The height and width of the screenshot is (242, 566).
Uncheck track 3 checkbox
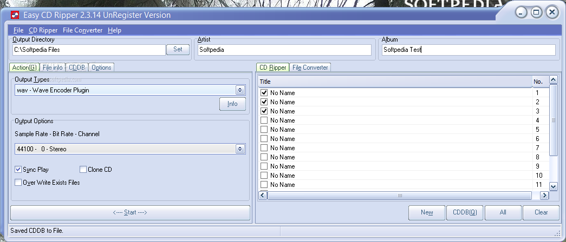coord(264,111)
